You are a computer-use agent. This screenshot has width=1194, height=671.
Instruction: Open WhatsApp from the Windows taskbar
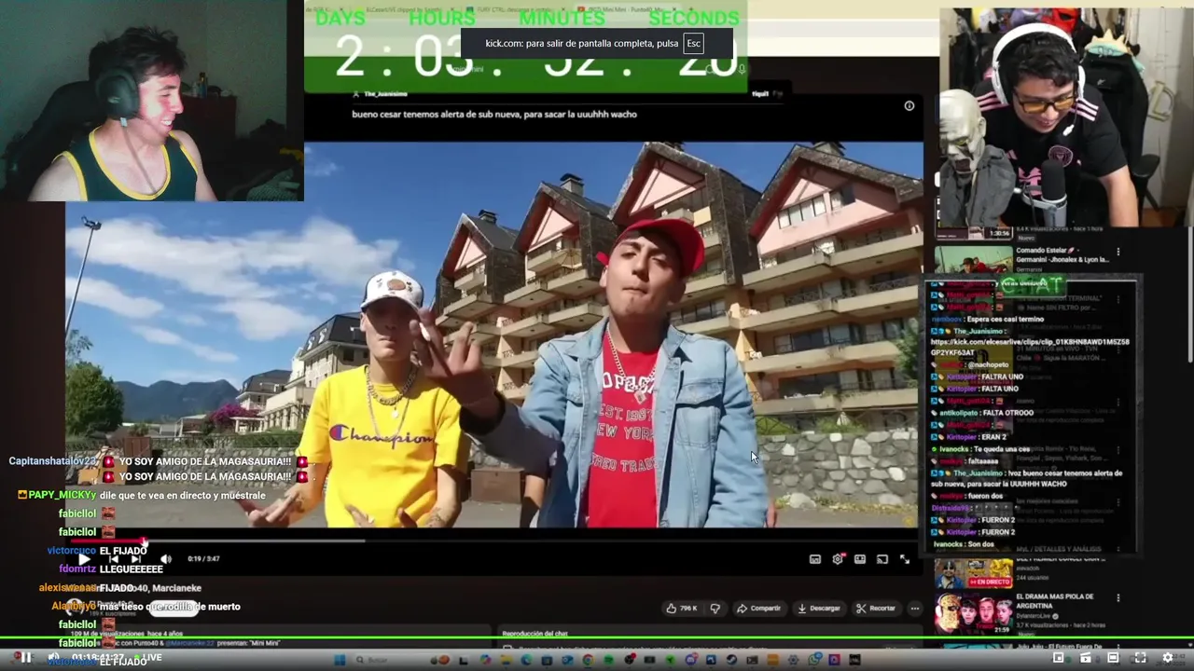(814, 660)
